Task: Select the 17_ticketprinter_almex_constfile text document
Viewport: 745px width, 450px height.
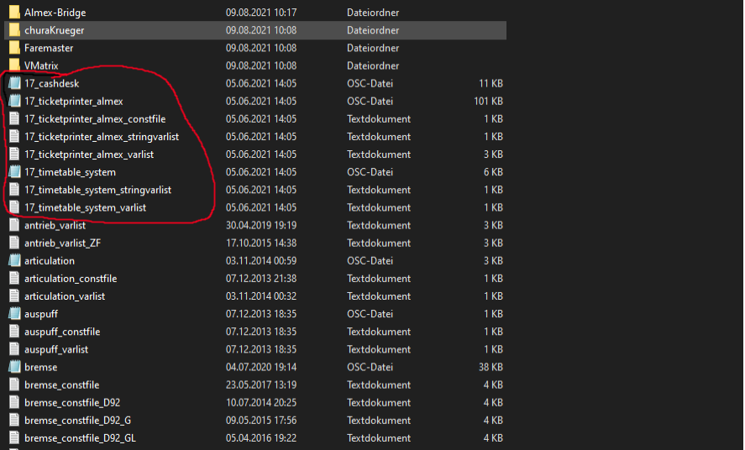Action: (95, 119)
